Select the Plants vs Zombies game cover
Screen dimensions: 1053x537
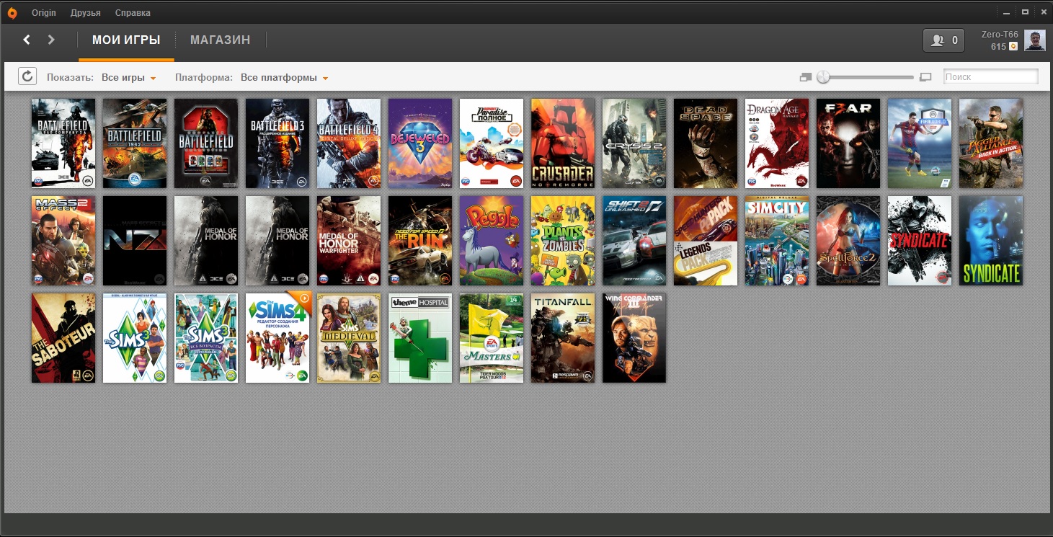pyautogui.click(x=563, y=241)
